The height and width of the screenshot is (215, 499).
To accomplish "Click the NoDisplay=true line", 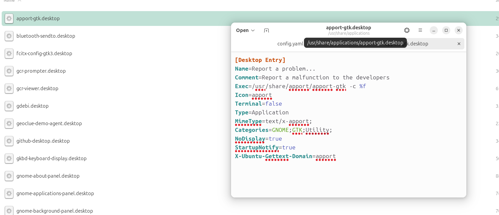I will (x=259, y=139).
